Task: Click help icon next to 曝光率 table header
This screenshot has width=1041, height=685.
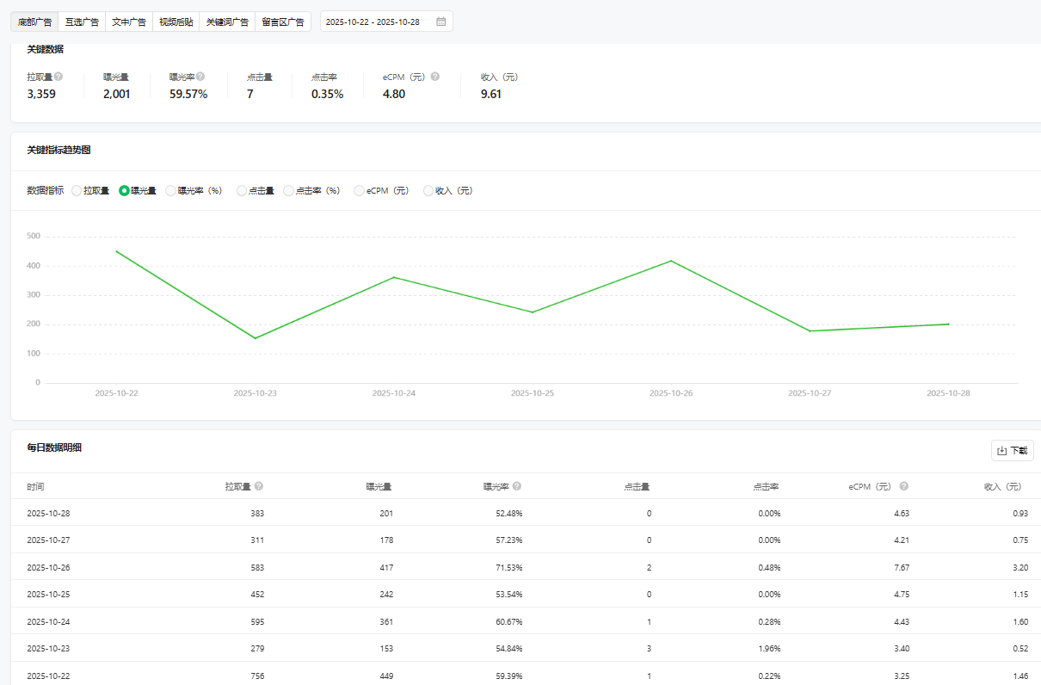Action: point(517,486)
